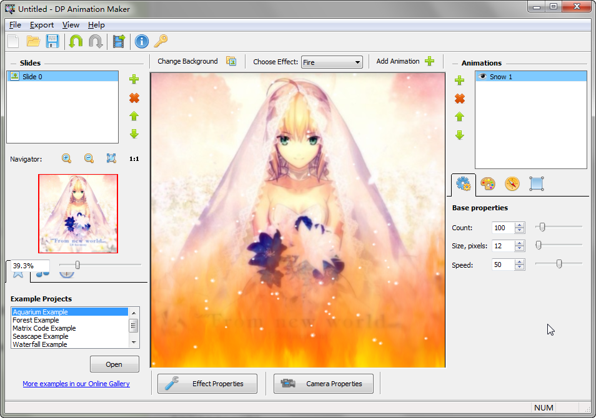Open the online gallery examples link
Screen dimensions: 596x418
[76, 384]
